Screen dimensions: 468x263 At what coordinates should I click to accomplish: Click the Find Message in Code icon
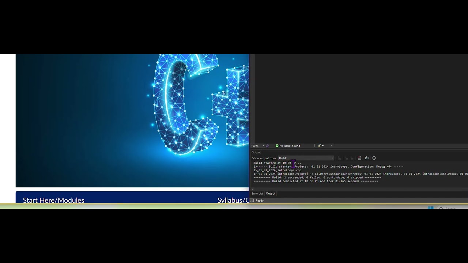pos(339,158)
